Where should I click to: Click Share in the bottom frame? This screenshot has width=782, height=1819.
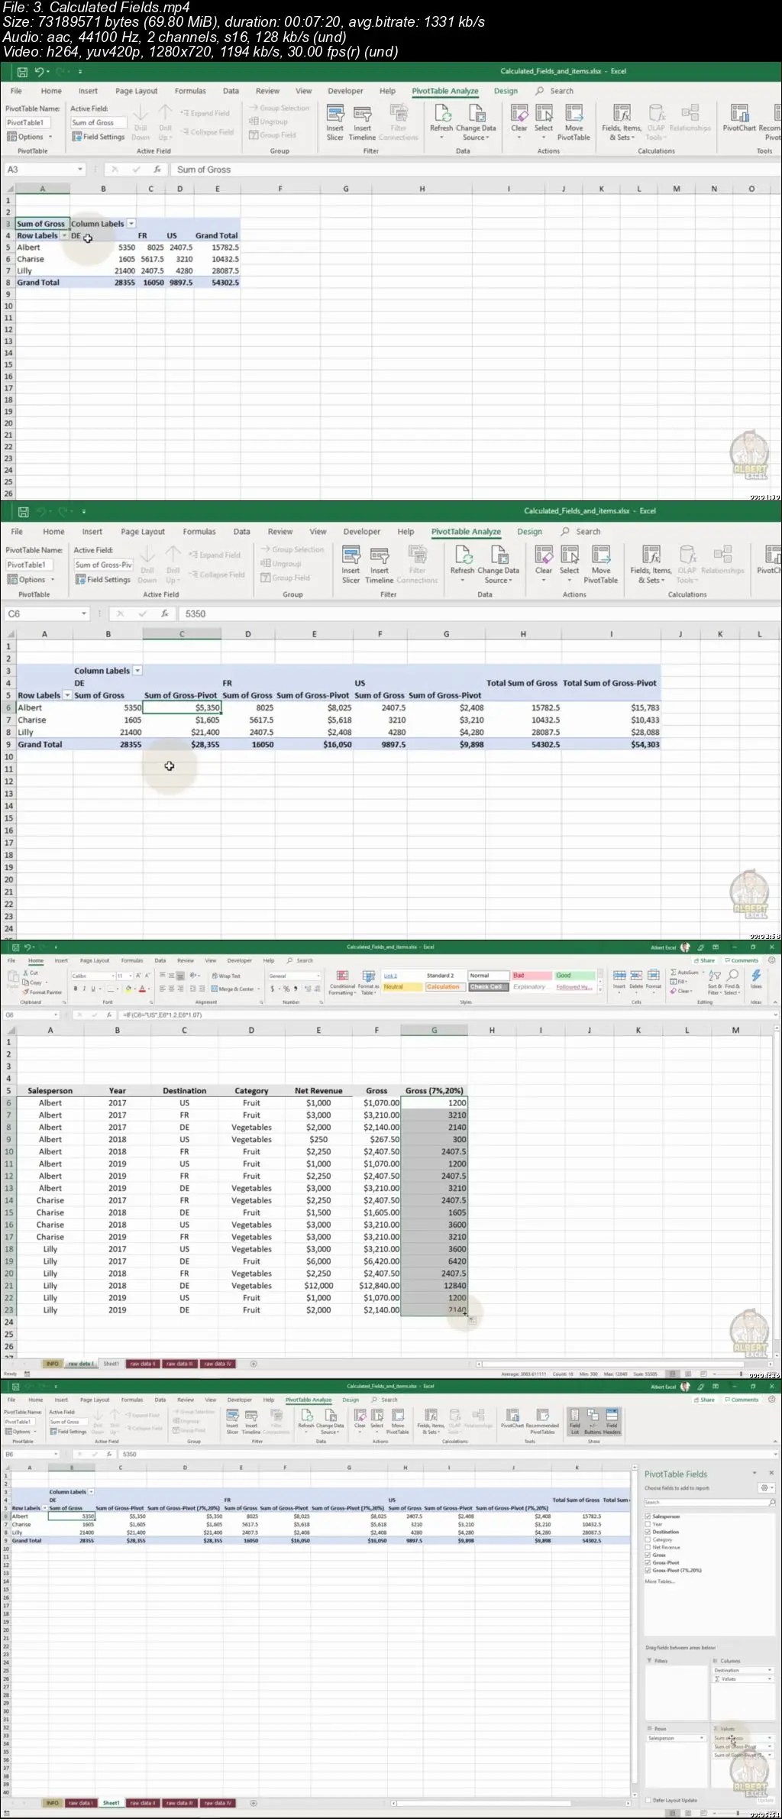[x=705, y=1400]
